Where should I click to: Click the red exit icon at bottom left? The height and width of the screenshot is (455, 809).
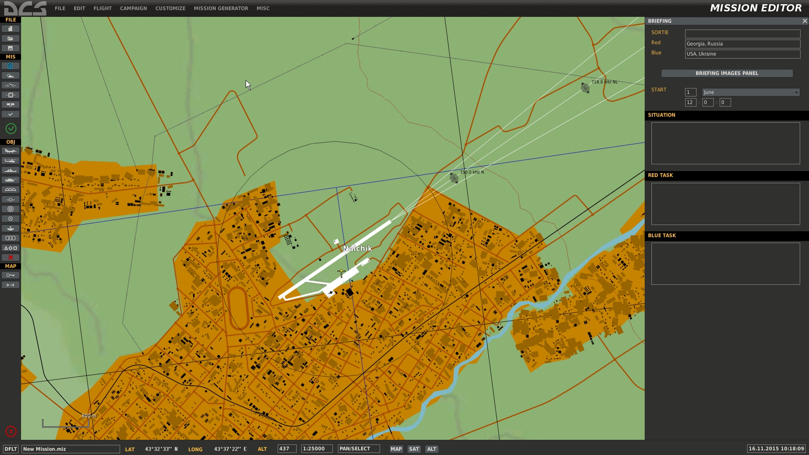(11, 431)
